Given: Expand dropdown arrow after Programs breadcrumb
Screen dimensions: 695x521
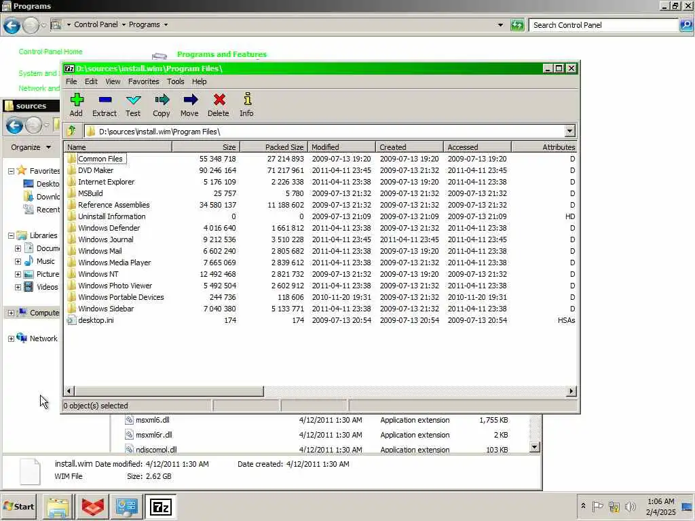Looking at the screenshot, I should 166,25.
